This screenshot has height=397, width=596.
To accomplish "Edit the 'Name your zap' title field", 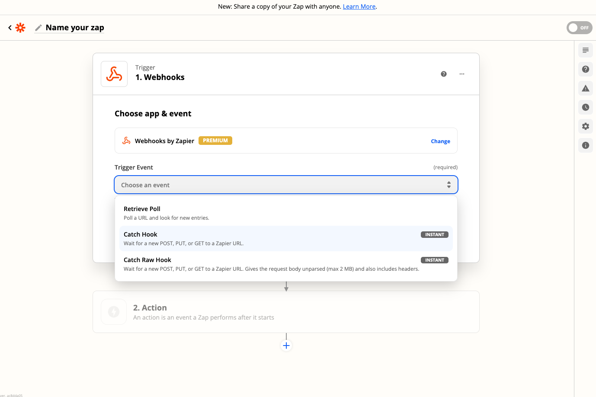I will [75, 28].
